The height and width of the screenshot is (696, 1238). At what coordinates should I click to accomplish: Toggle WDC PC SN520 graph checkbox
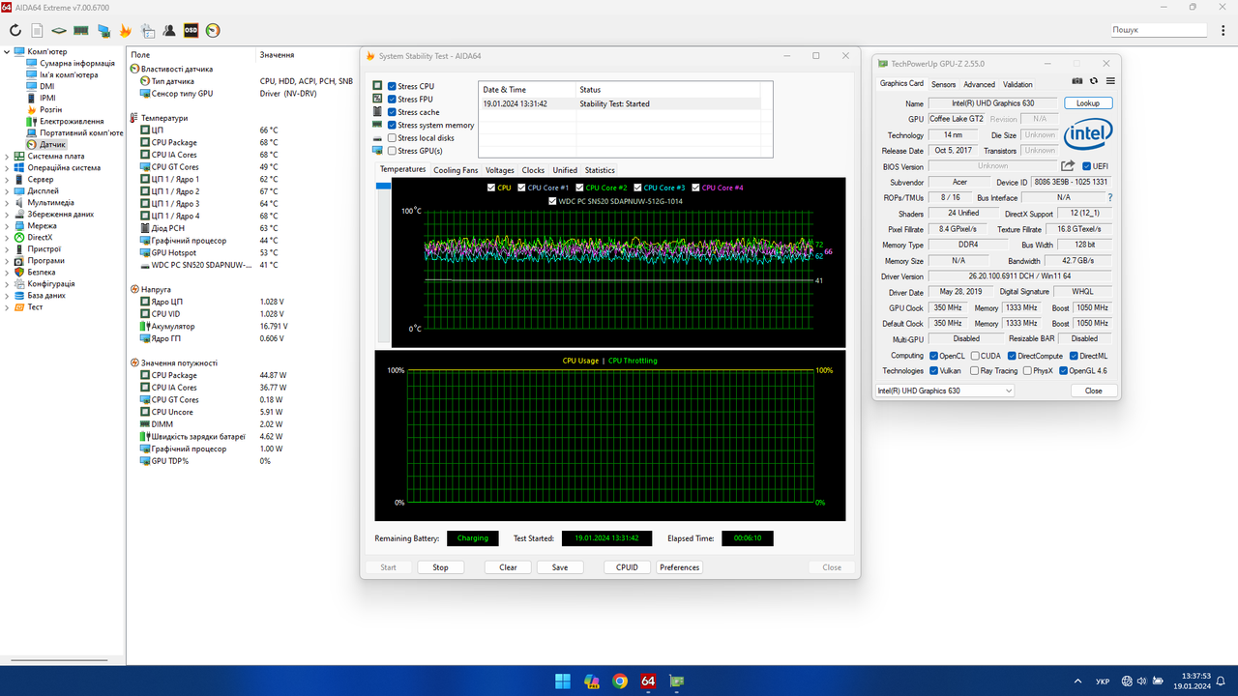(x=553, y=201)
